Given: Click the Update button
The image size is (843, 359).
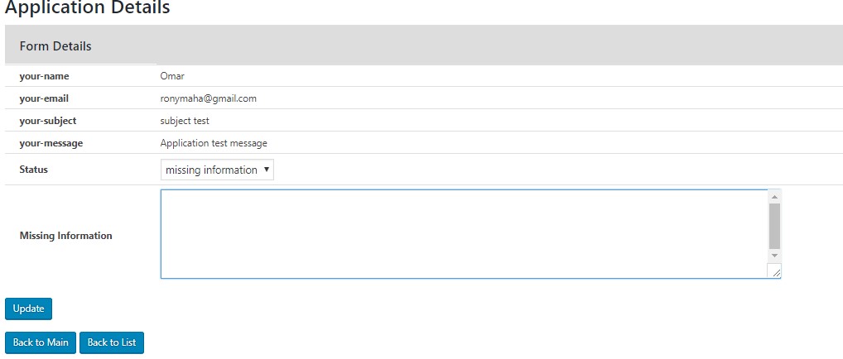Looking at the screenshot, I should click(28, 309).
